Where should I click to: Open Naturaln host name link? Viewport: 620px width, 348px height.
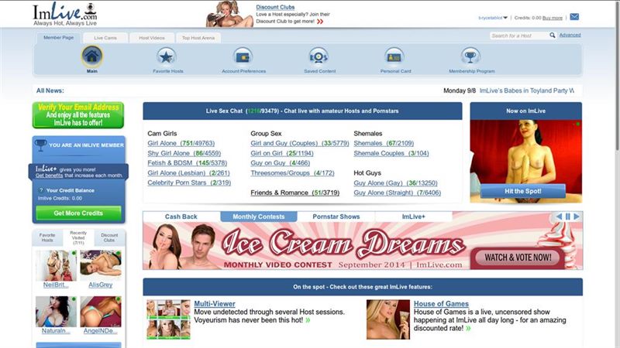pos(56,331)
